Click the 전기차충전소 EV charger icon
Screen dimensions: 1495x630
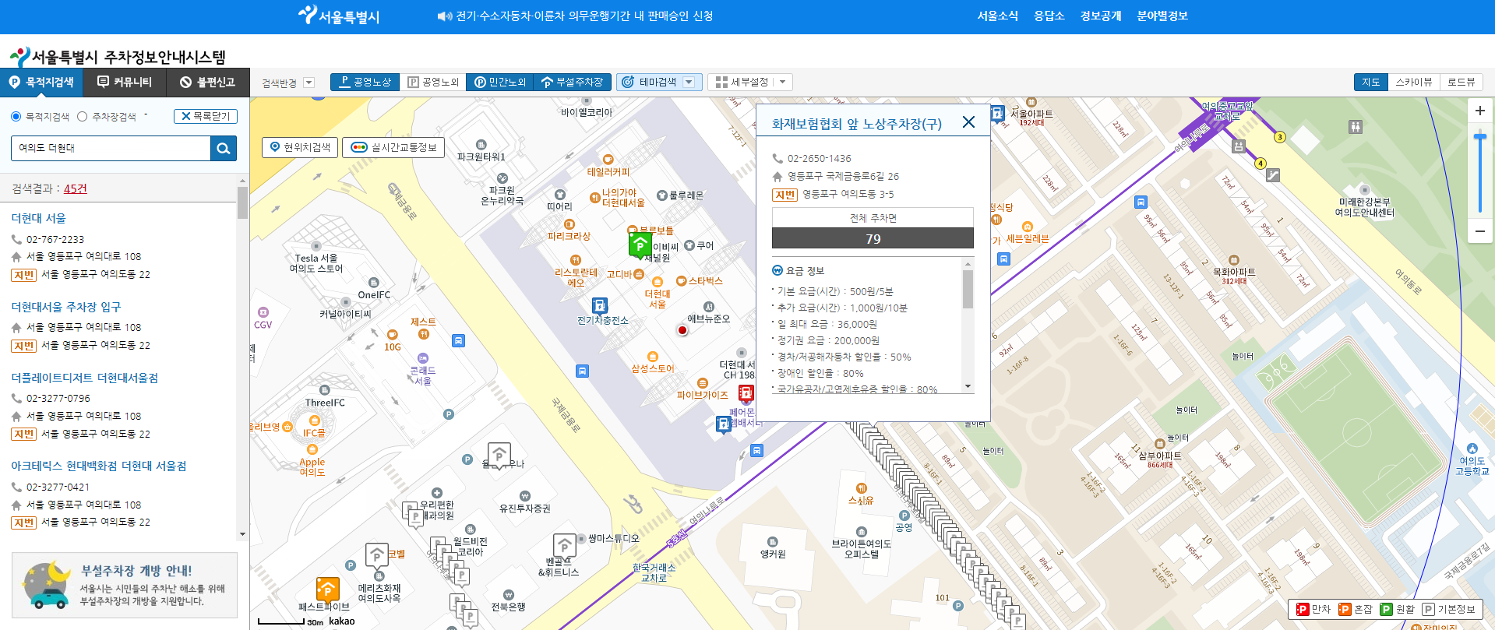tap(599, 305)
